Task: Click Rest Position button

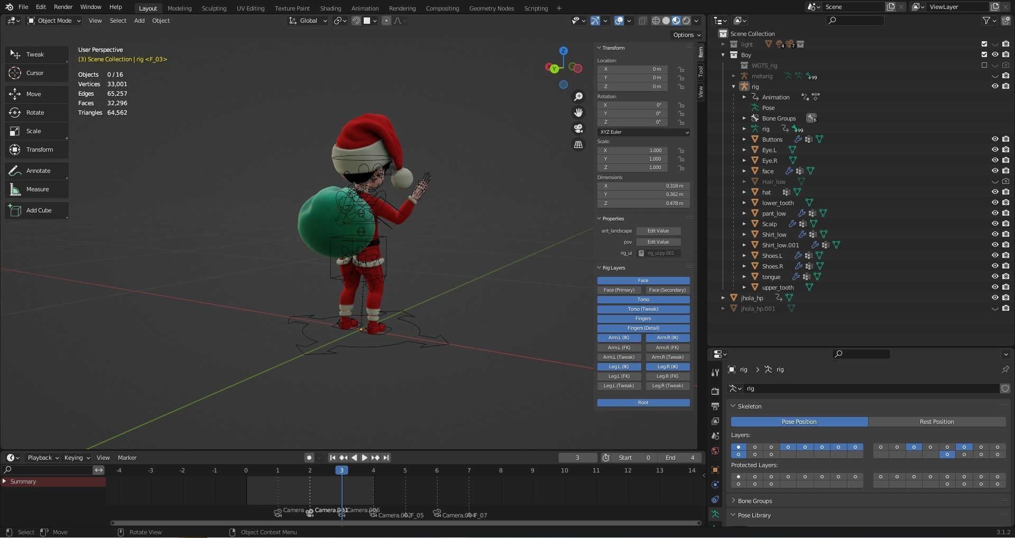Action: (x=937, y=422)
